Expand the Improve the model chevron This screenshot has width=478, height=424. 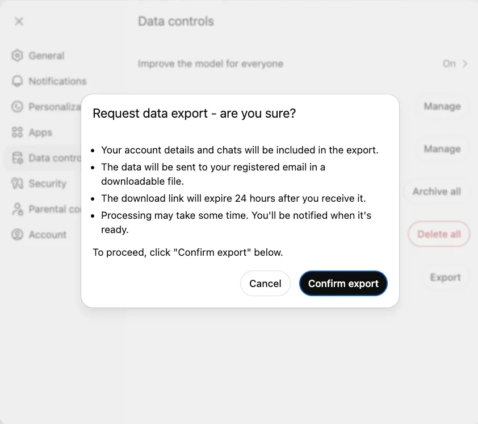point(464,64)
